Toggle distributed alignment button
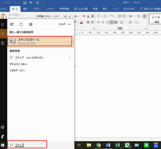The image size is (161, 149). (116, 22)
